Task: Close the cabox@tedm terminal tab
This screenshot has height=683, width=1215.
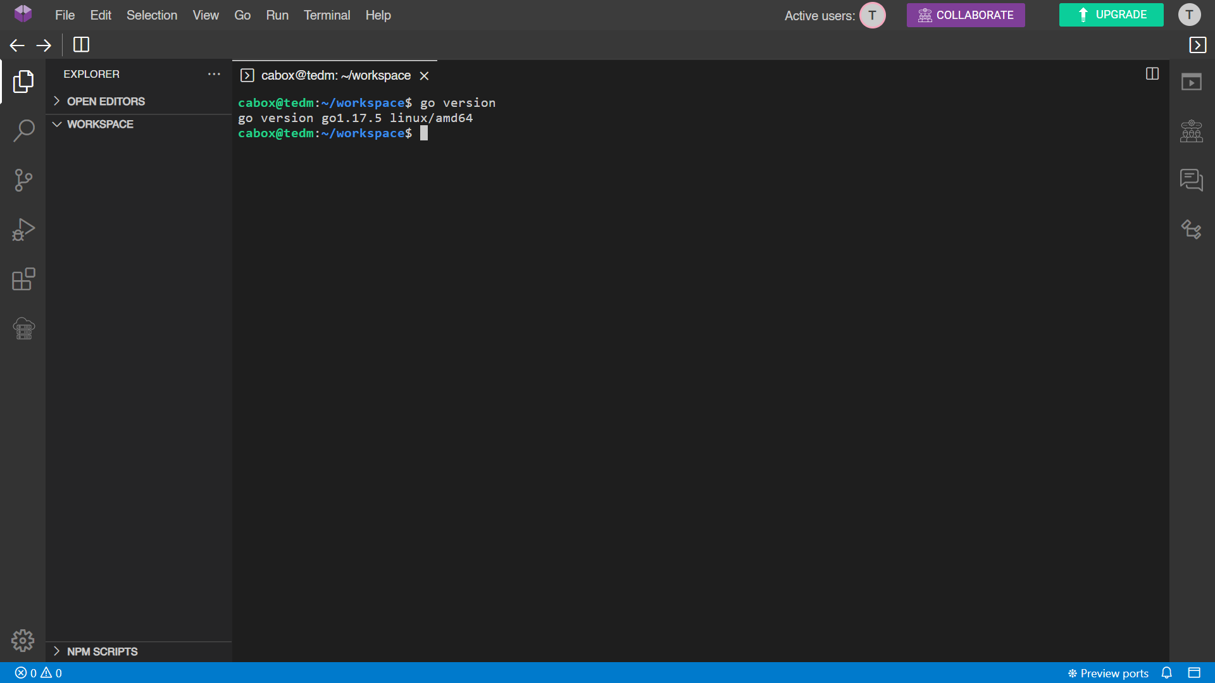Action: point(424,76)
